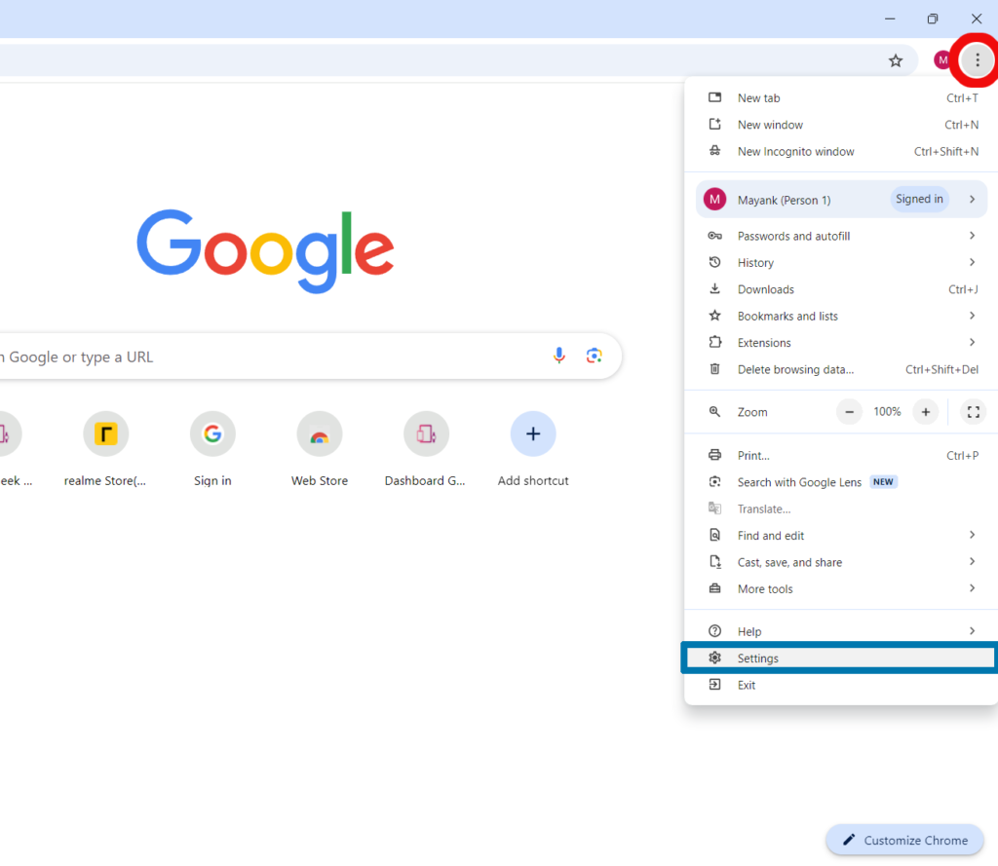Click the Customize Chrome button
The height and width of the screenshot is (866, 998).
(x=905, y=840)
